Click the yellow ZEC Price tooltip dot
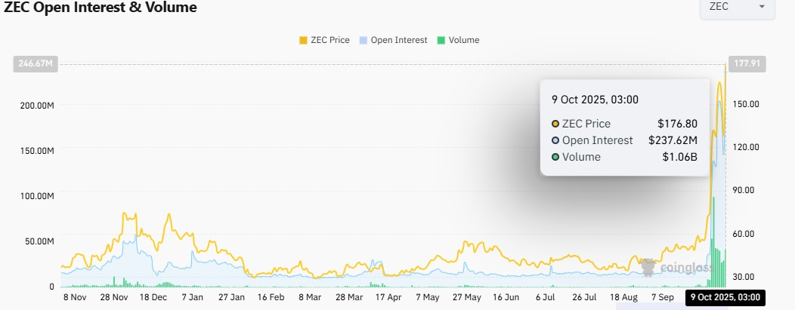The width and height of the screenshot is (795, 310). tap(555, 124)
